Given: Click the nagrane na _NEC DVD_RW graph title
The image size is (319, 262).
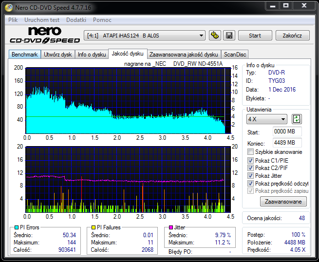Looking at the screenshot, I should 173,64.
